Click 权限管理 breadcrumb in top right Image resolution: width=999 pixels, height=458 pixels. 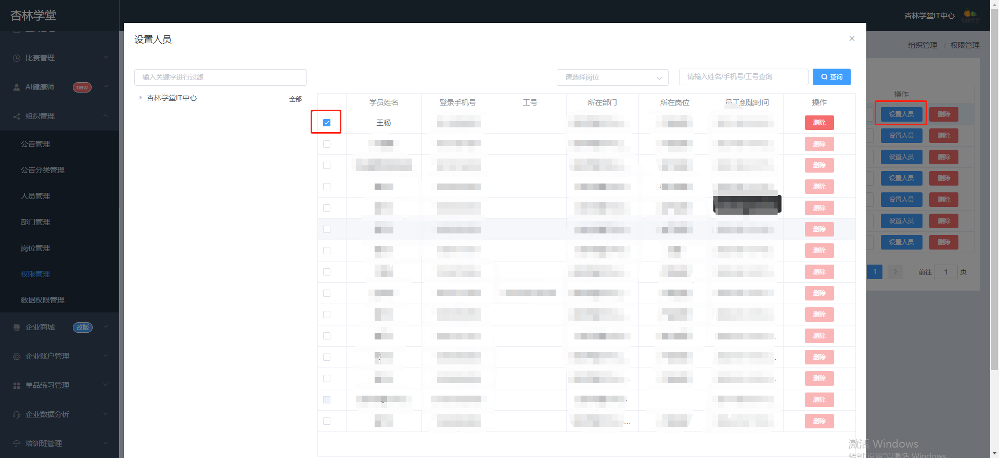coord(965,45)
